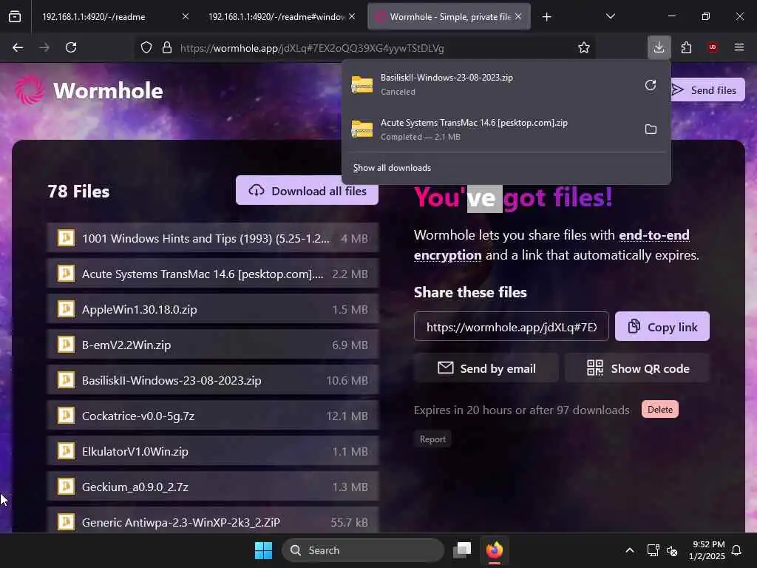Click Copy link button

(662, 327)
